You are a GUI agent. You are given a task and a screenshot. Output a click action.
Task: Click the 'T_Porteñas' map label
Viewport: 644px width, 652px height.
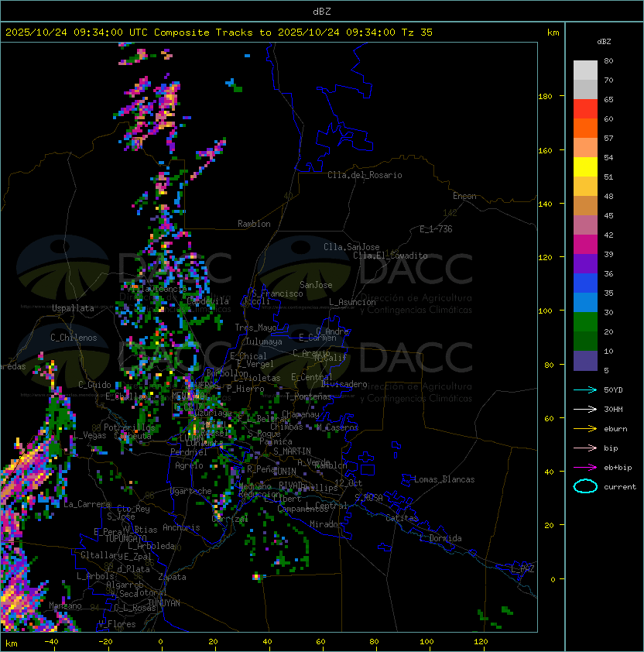(x=309, y=396)
